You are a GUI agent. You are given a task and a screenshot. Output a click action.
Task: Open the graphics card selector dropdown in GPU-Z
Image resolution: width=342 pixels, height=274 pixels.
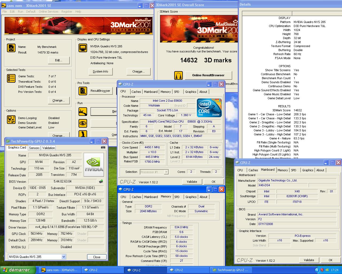pos(64,257)
